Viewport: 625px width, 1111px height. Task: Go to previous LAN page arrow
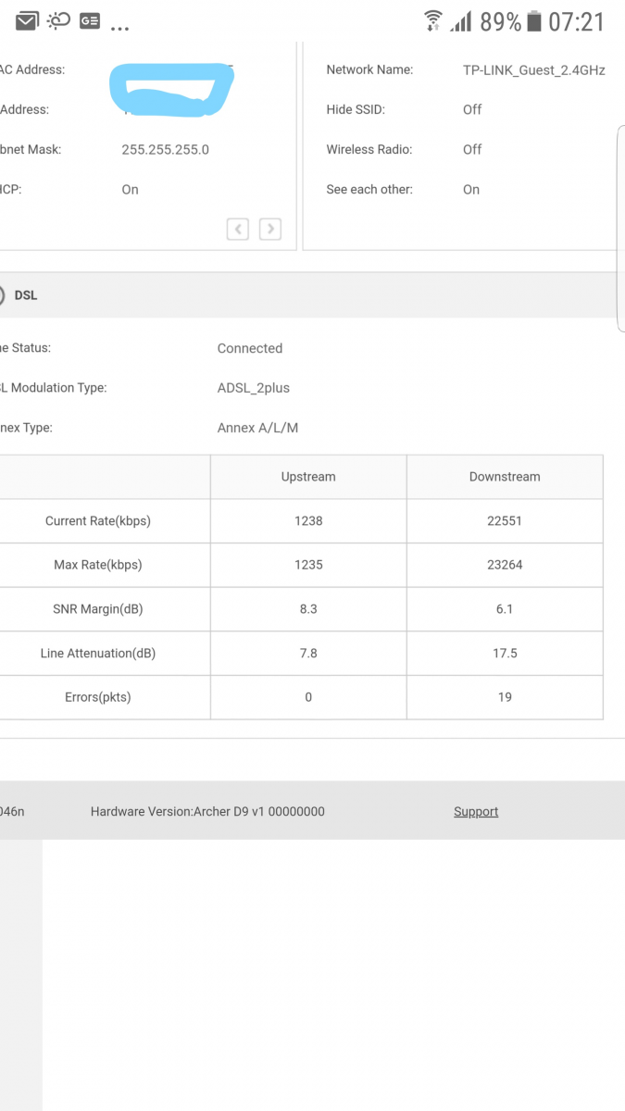coord(238,229)
